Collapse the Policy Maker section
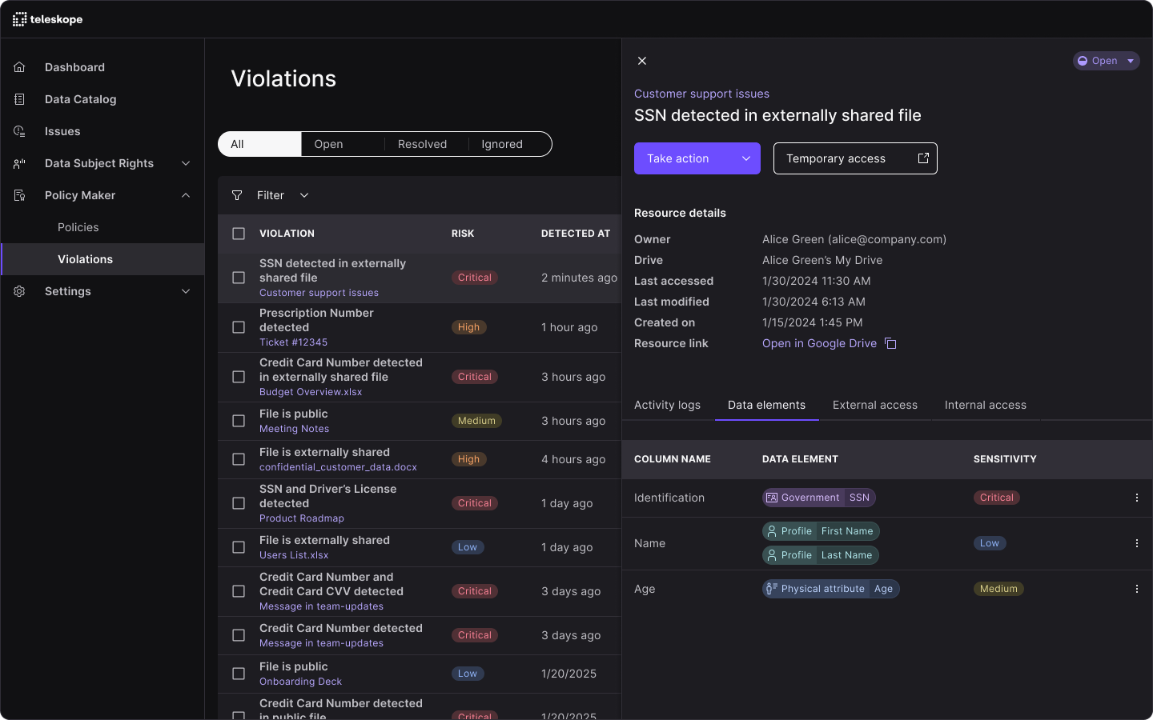1153x720 pixels. pyautogui.click(x=186, y=195)
